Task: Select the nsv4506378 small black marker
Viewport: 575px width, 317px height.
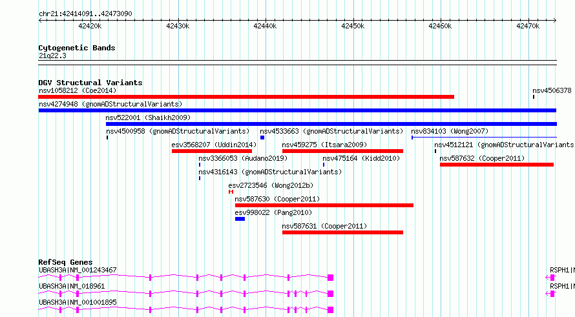Action: [534, 97]
